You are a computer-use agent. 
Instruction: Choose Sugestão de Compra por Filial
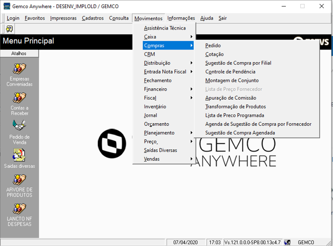pos(257,63)
